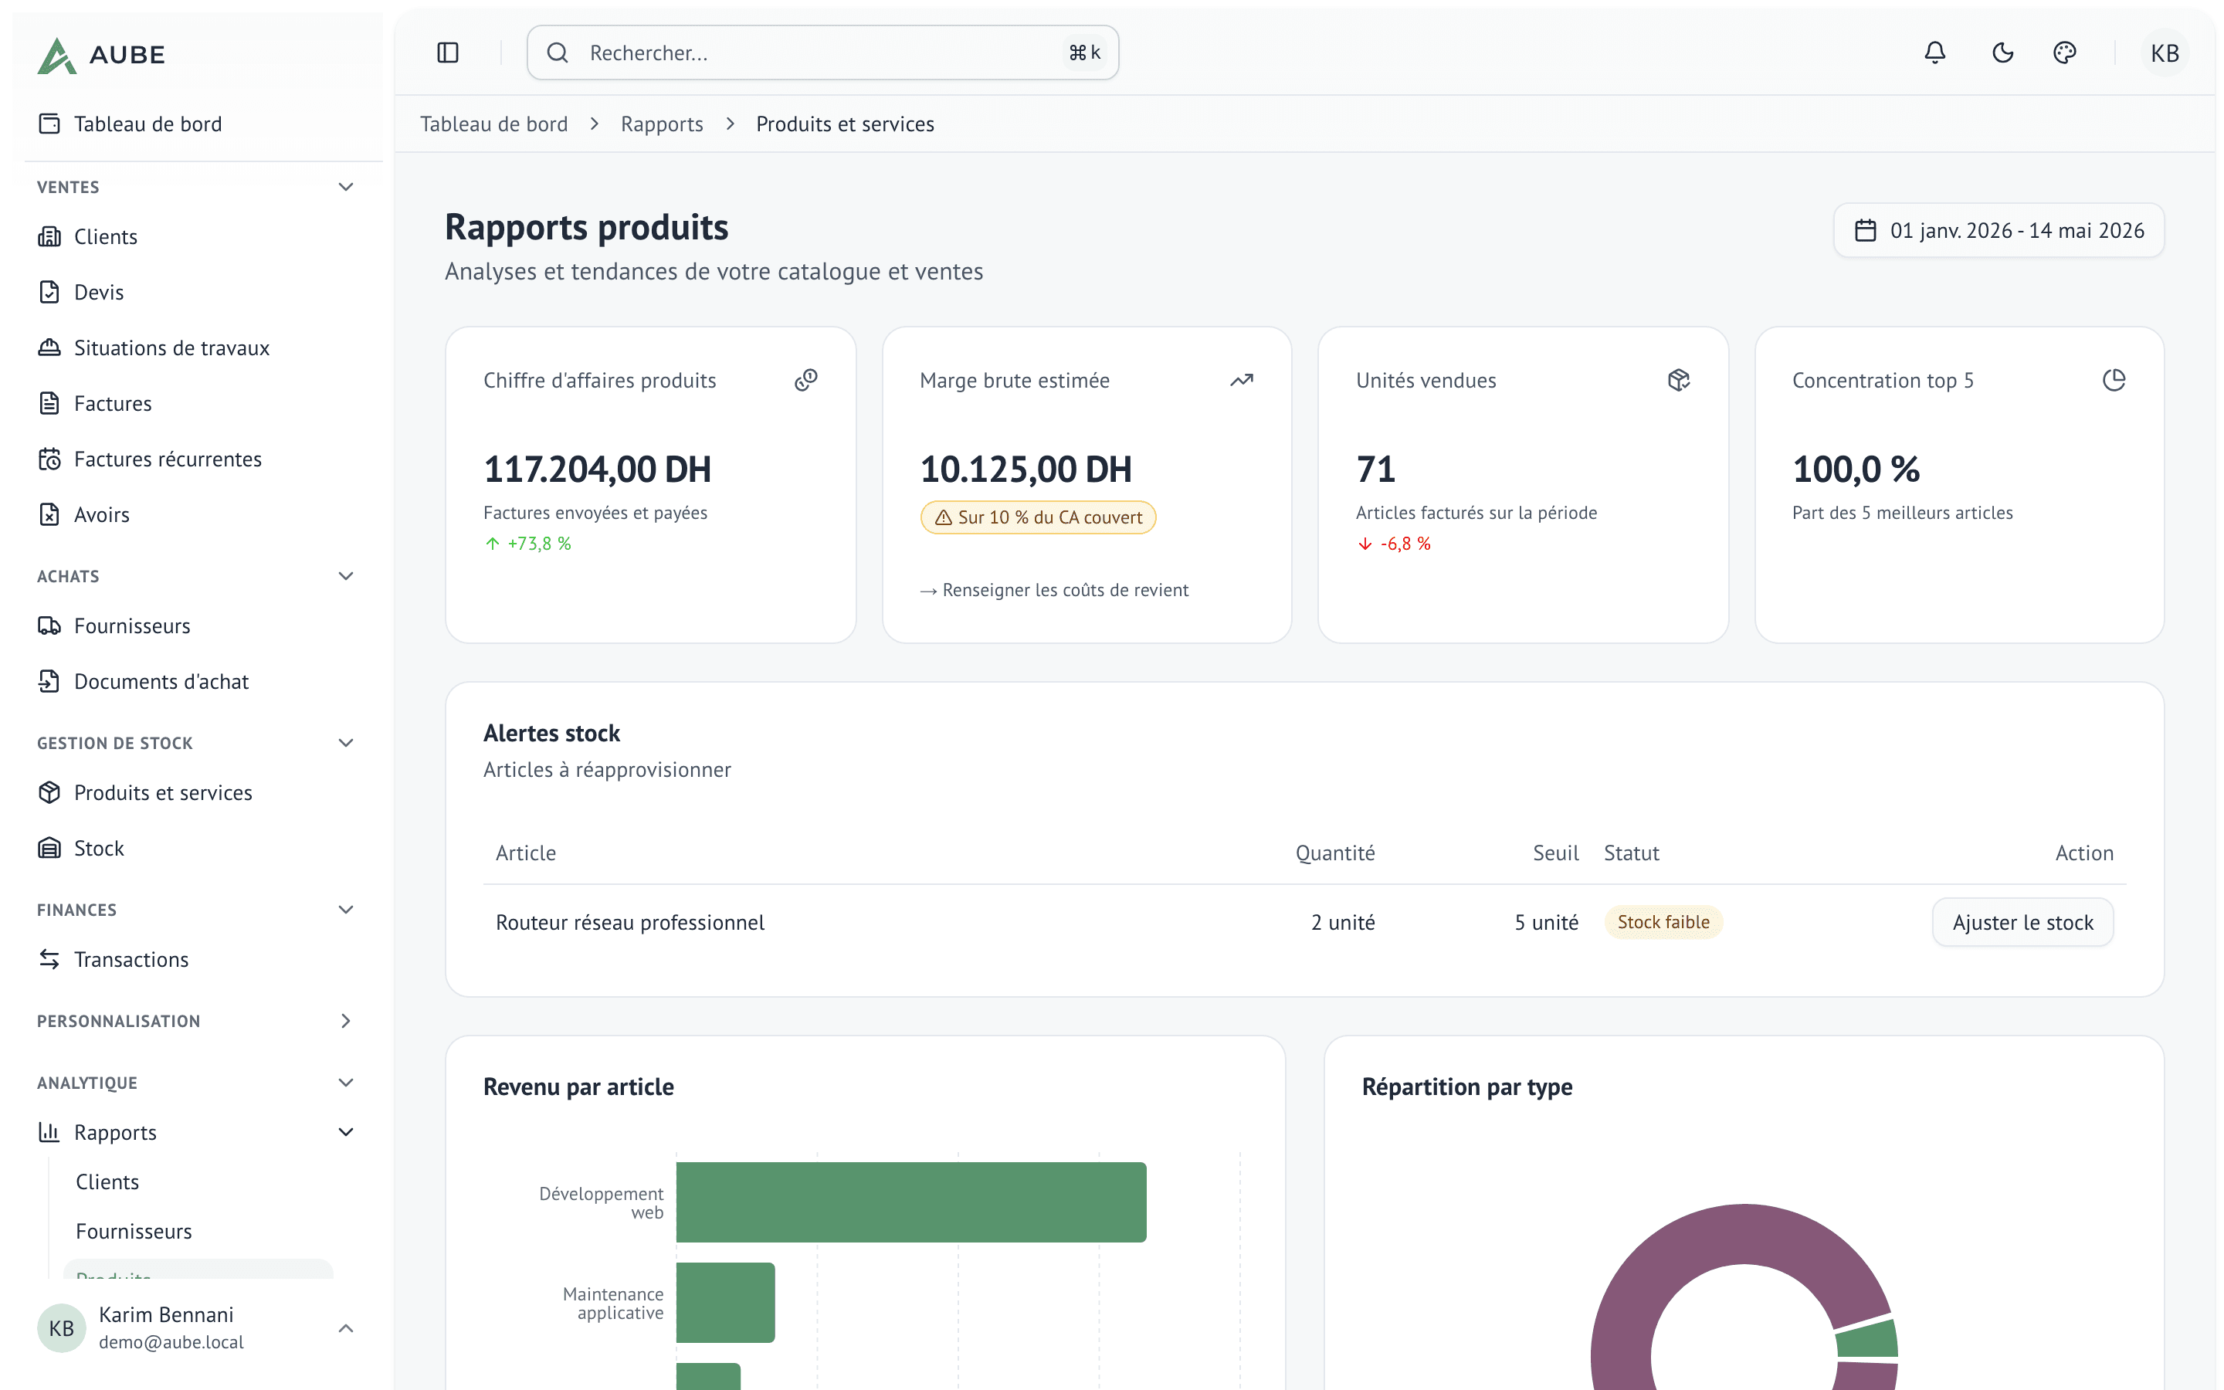Click Renseigner les coûts de revient link
The height and width of the screenshot is (1390, 2224).
(x=1054, y=590)
